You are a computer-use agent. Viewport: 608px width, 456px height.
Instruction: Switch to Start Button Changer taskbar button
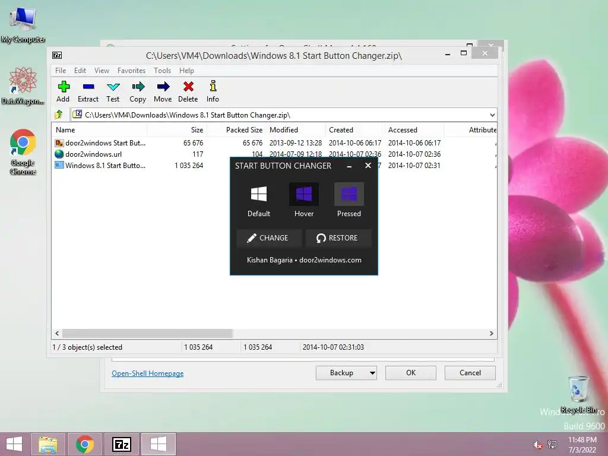coord(158,444)
